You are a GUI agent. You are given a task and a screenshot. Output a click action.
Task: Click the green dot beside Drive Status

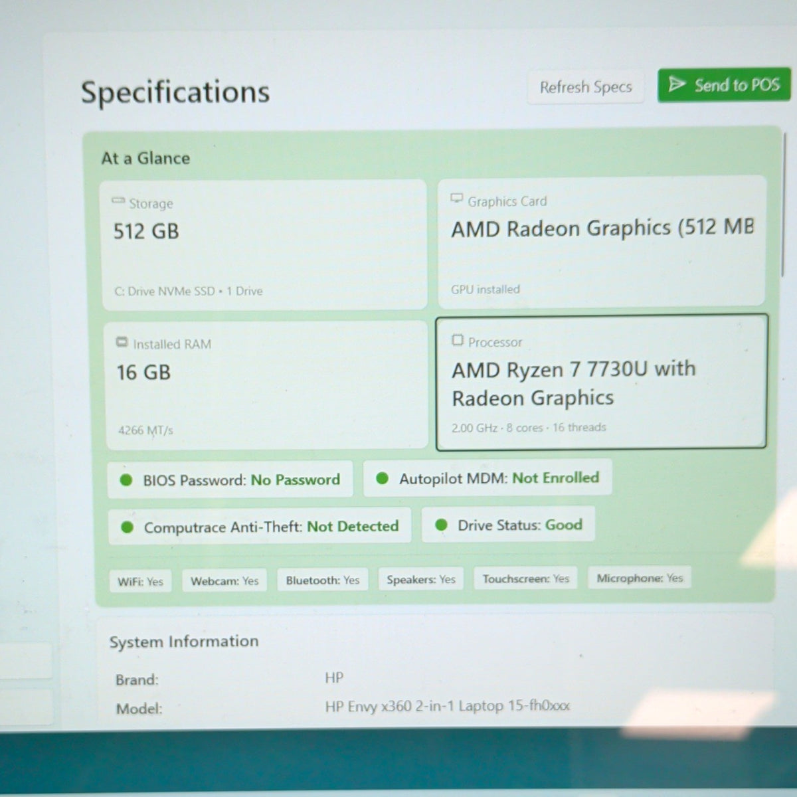pyautogui.click(x=440, y=525)
